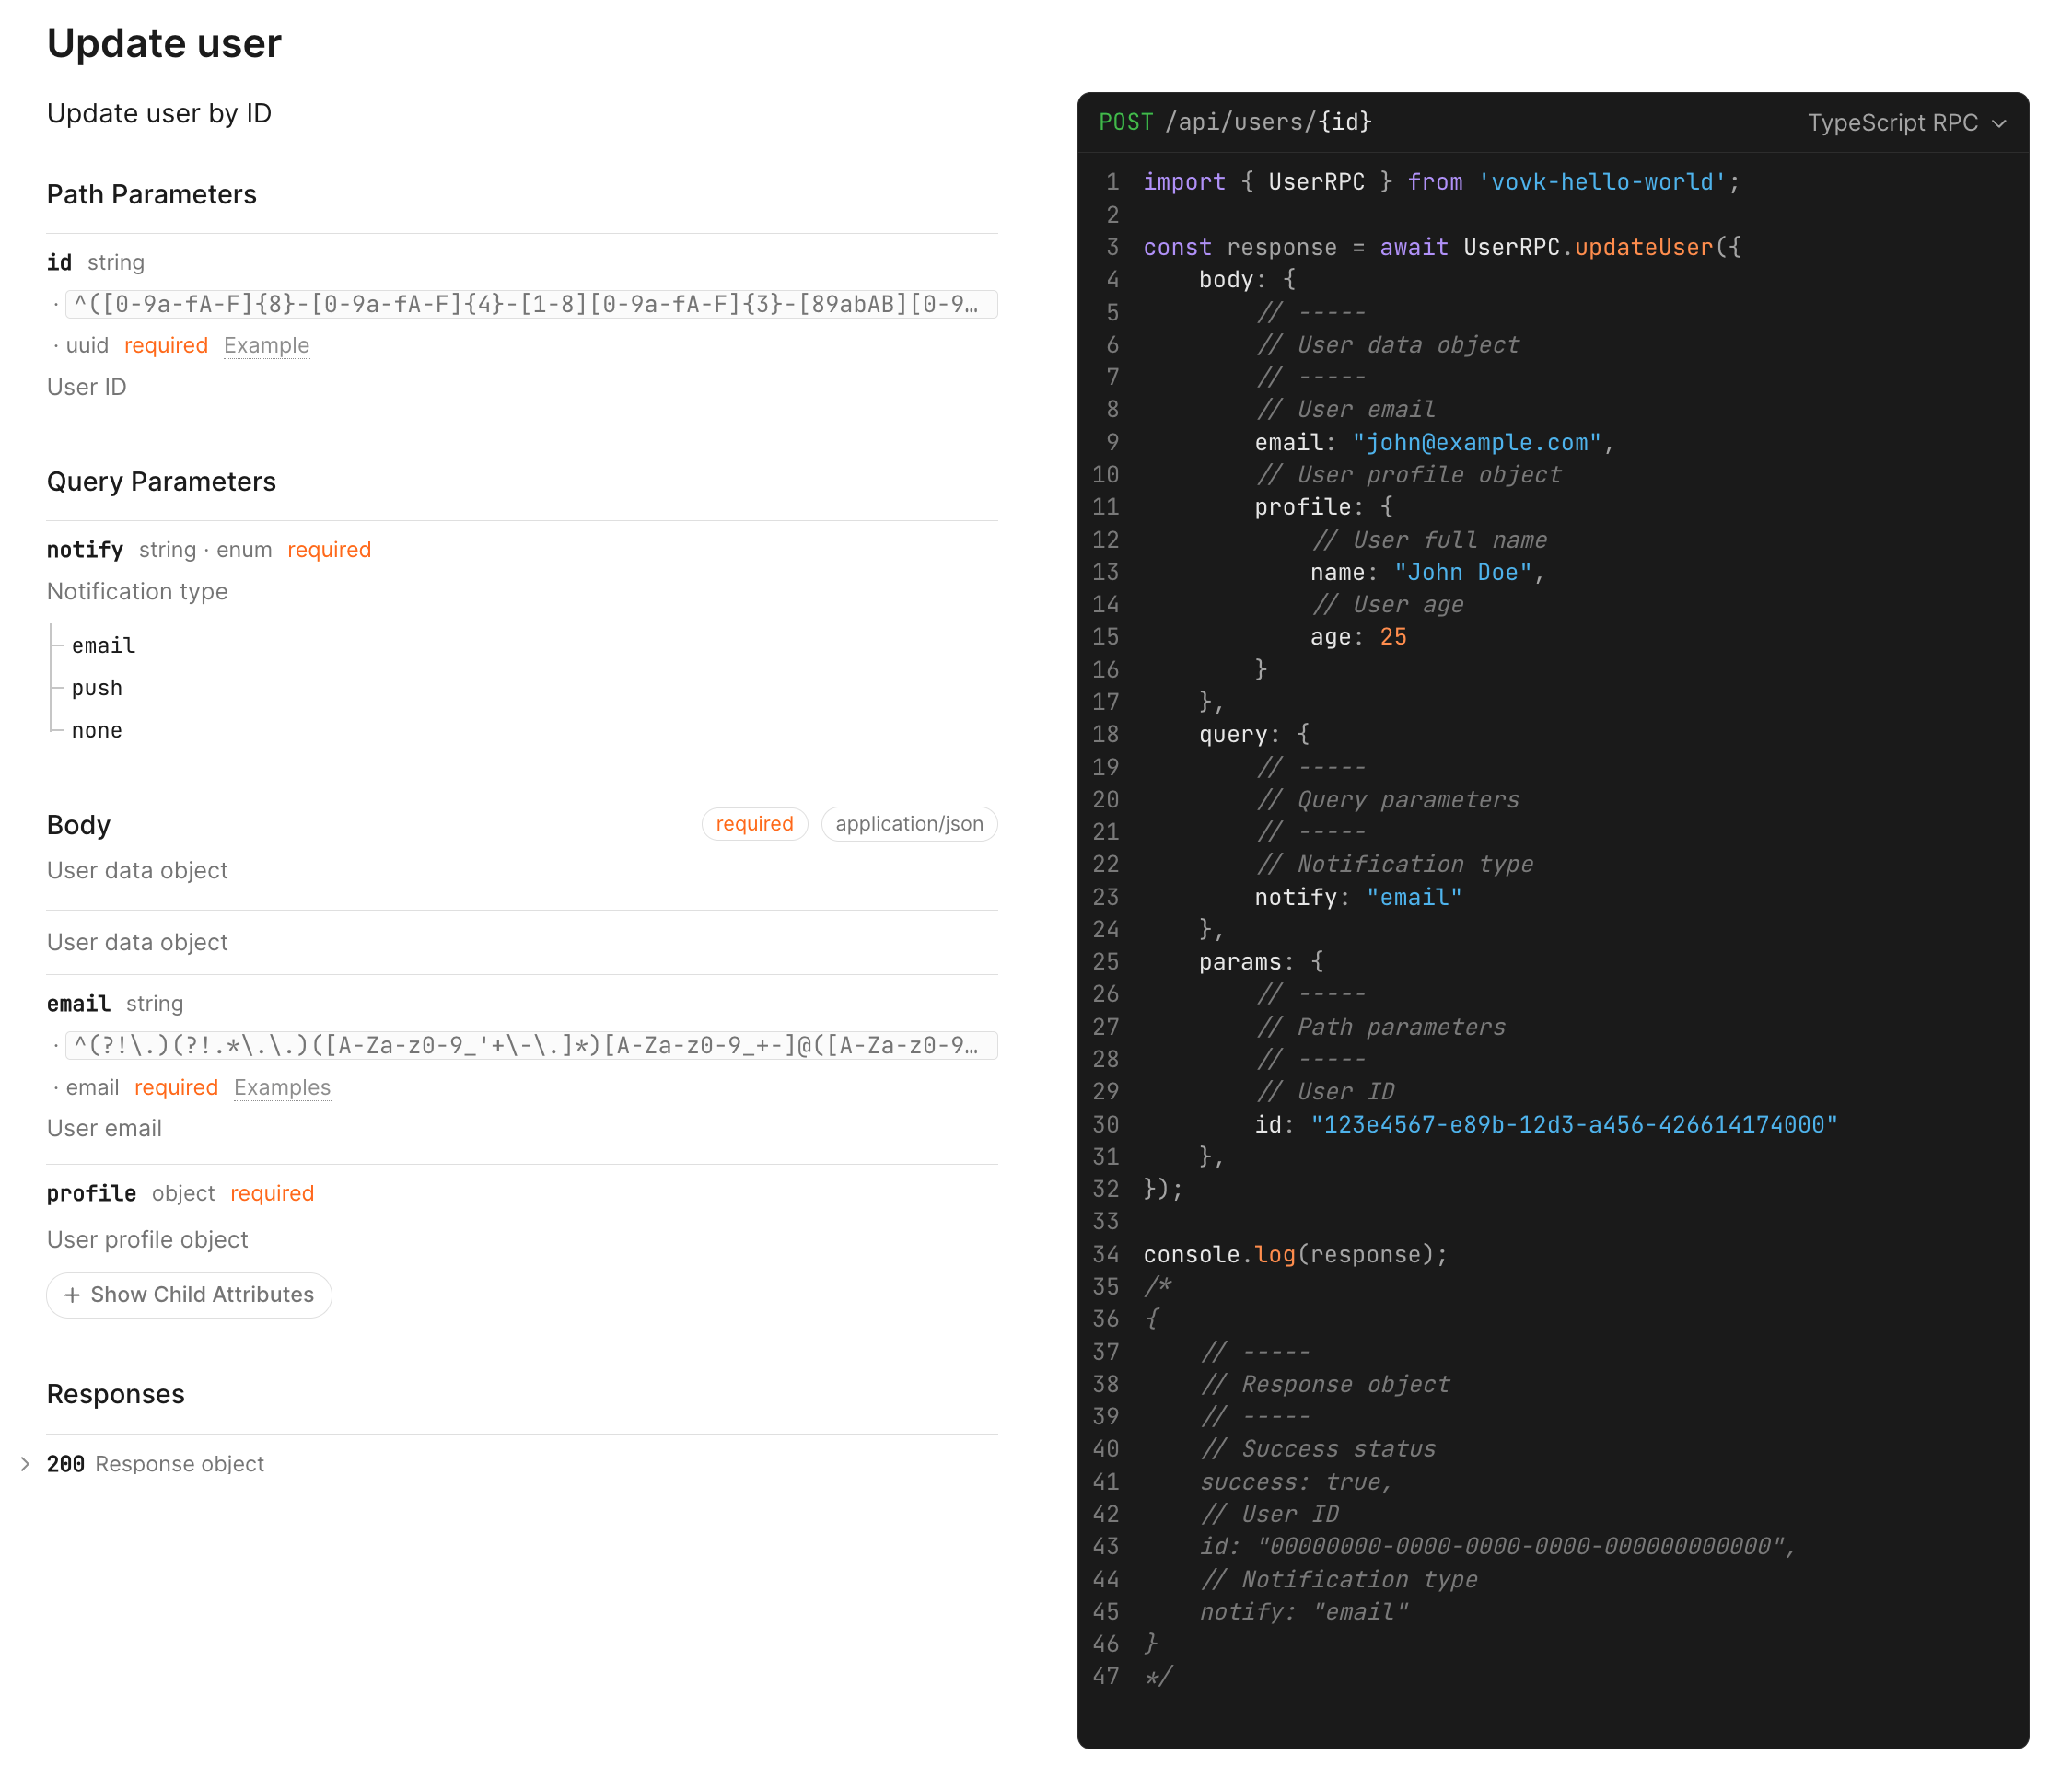Click the uuid regex pattern box

tap(530, 304)
